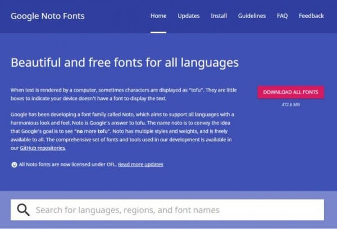
Task: Click the Google Noto Fonts site title
Action: coord(48,16)
